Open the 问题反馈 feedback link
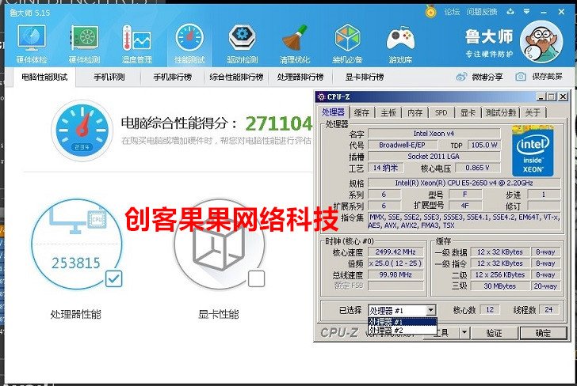This screenshot has width=577, height=386. click(x=482, y=12)
